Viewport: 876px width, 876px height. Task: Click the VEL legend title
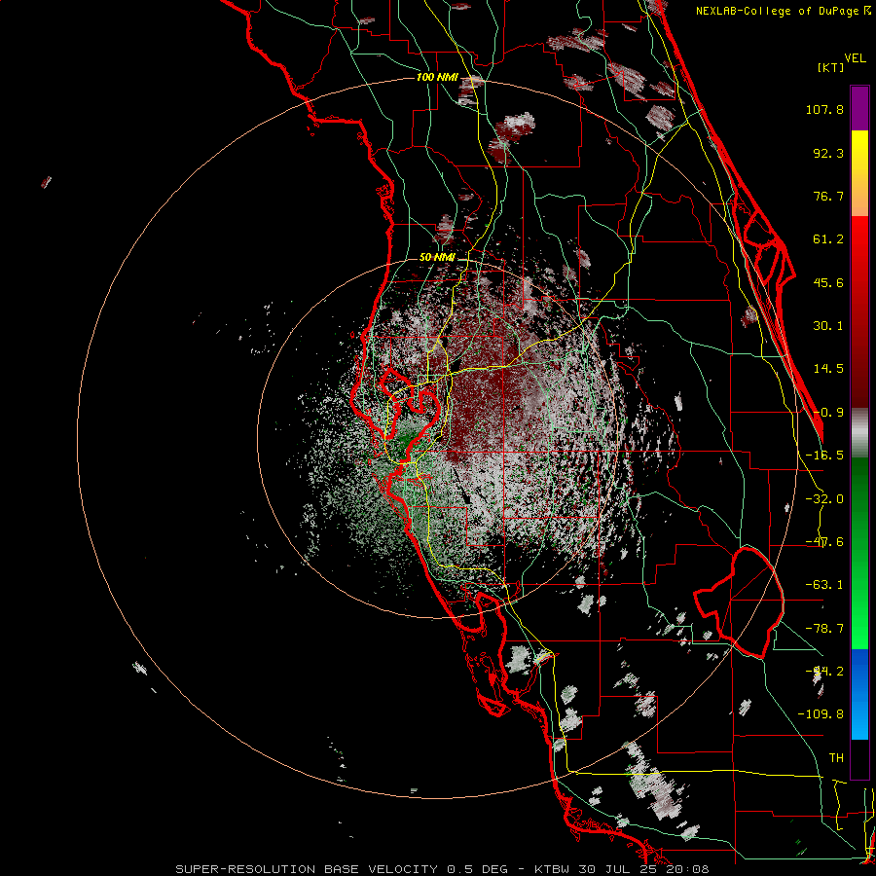tap(856, 58)
